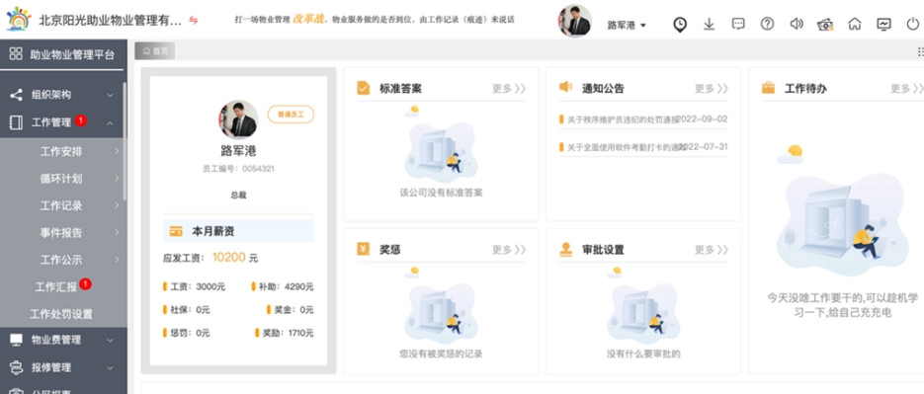Click 更多 link on 奖惩 card

click(509, 250)
